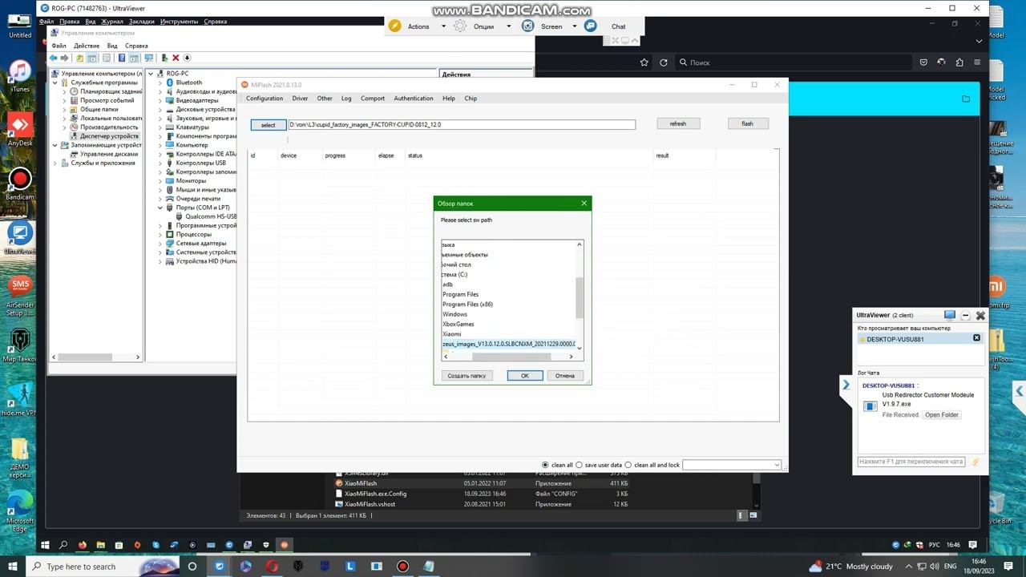
Task: Open the Comport menu in MiFlash
Action: pyautogui.click(x=373, y=99)
